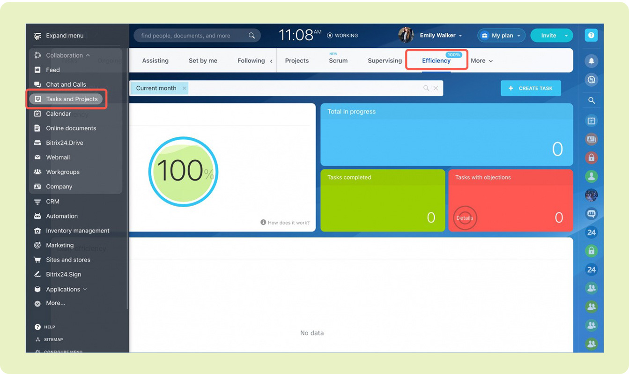This screenshot has height=374, width=629.
Task: Remove the Current month filter chip
Action: pos(184,88)
